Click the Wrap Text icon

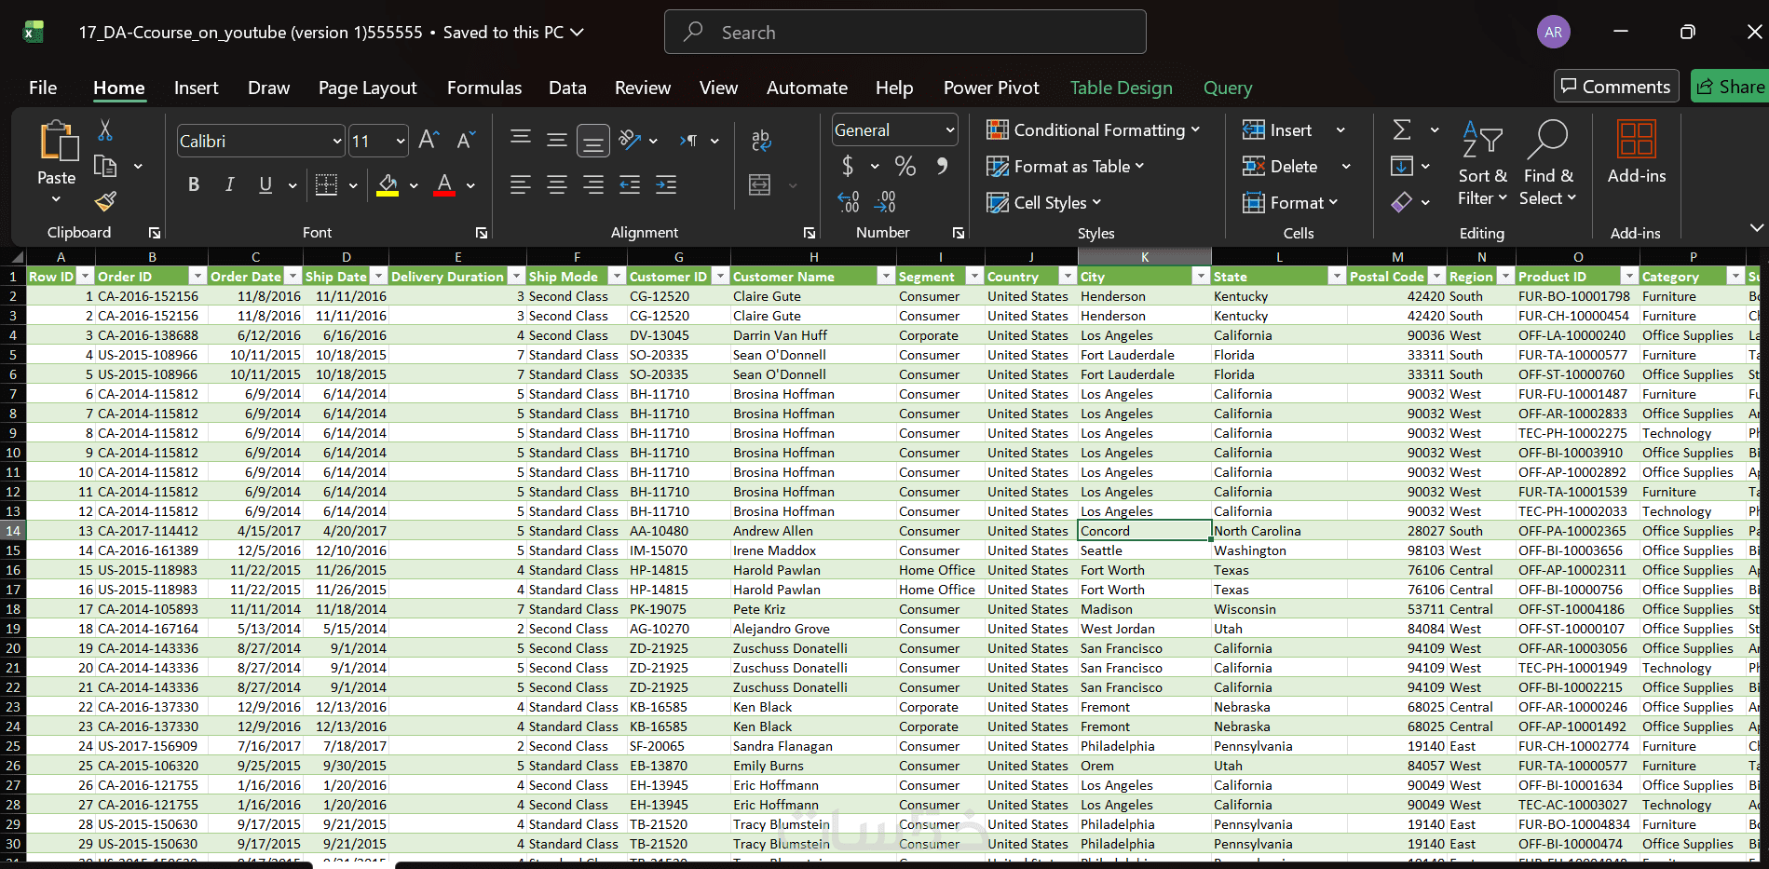click(760, 140)
